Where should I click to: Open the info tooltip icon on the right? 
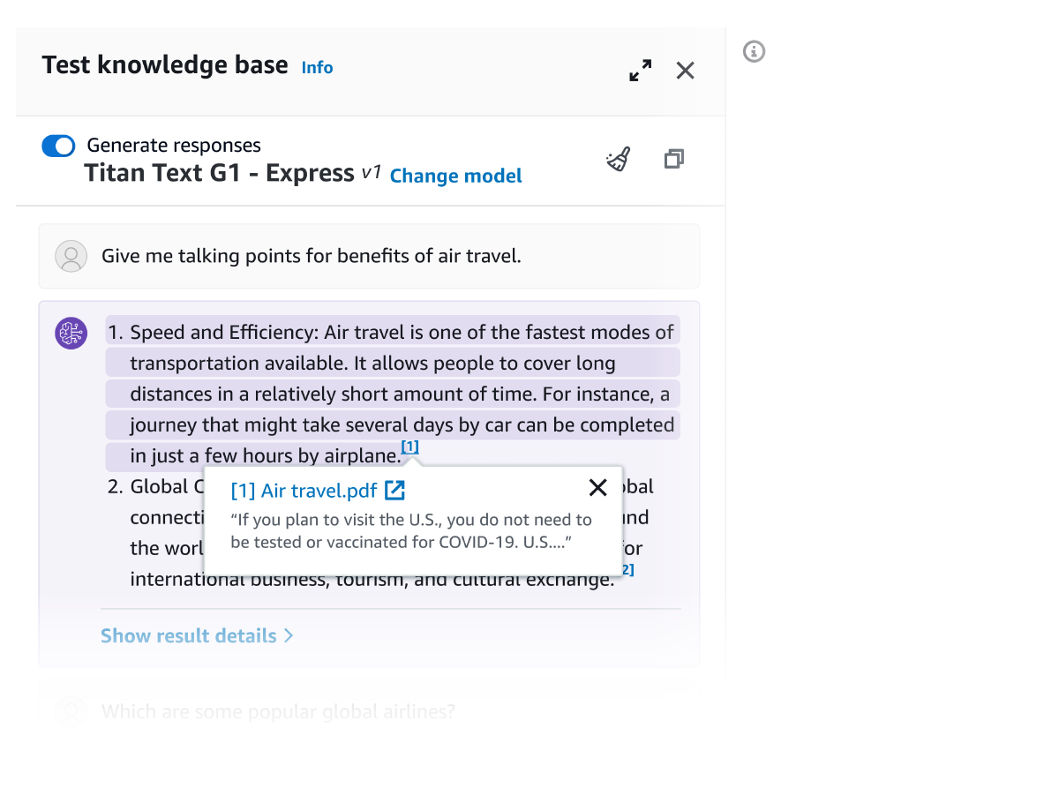pyautogui.click(x=754, y=51)
